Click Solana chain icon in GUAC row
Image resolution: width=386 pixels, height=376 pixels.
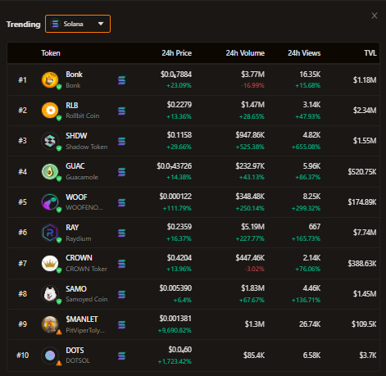tap(121, 172)
